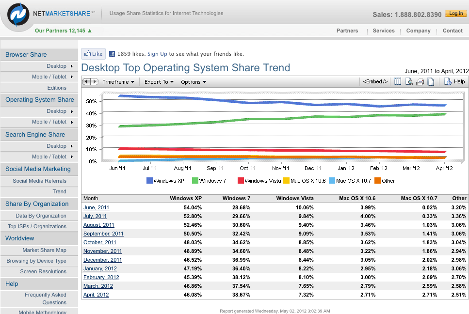This screenshot has height=314, width=469.
Task: Open the December, 2011 month link
Action: [103, 260]
